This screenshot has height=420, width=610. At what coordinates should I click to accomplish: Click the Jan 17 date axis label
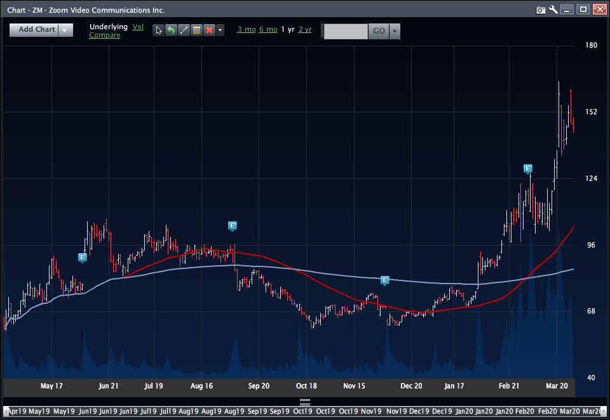[454, 386]
